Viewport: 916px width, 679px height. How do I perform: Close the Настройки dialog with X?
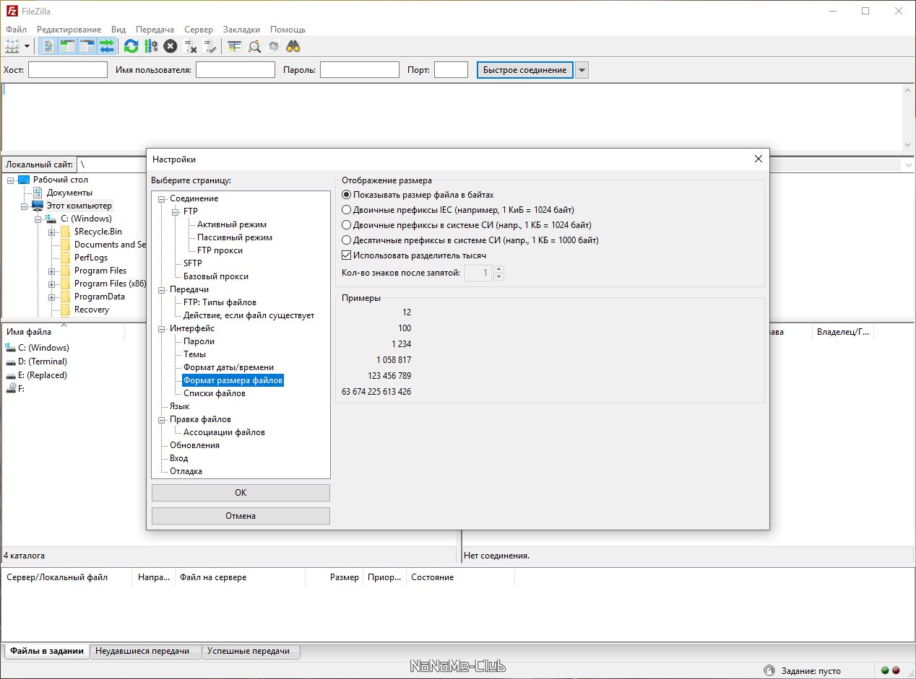coord(758,159)
